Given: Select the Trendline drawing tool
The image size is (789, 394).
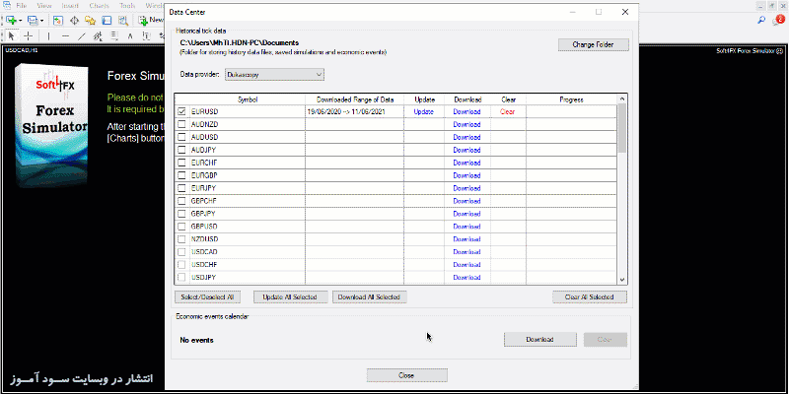Looking at the screenshot, I should (82, 36).
